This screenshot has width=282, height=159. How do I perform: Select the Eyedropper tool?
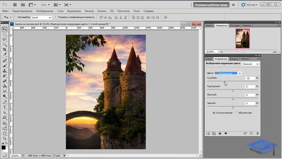[x=5, y=54]
